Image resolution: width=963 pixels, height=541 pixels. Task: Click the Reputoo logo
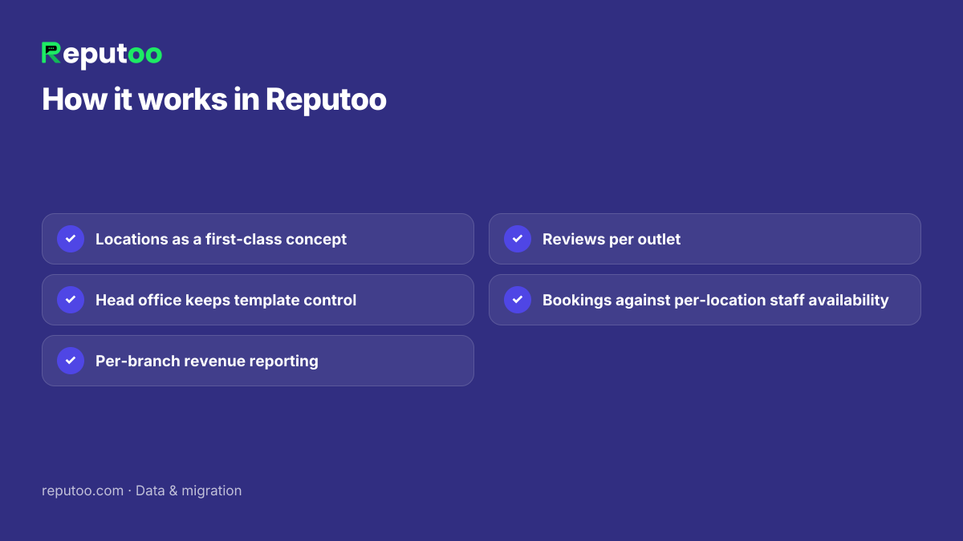click(x=102, y=55)
